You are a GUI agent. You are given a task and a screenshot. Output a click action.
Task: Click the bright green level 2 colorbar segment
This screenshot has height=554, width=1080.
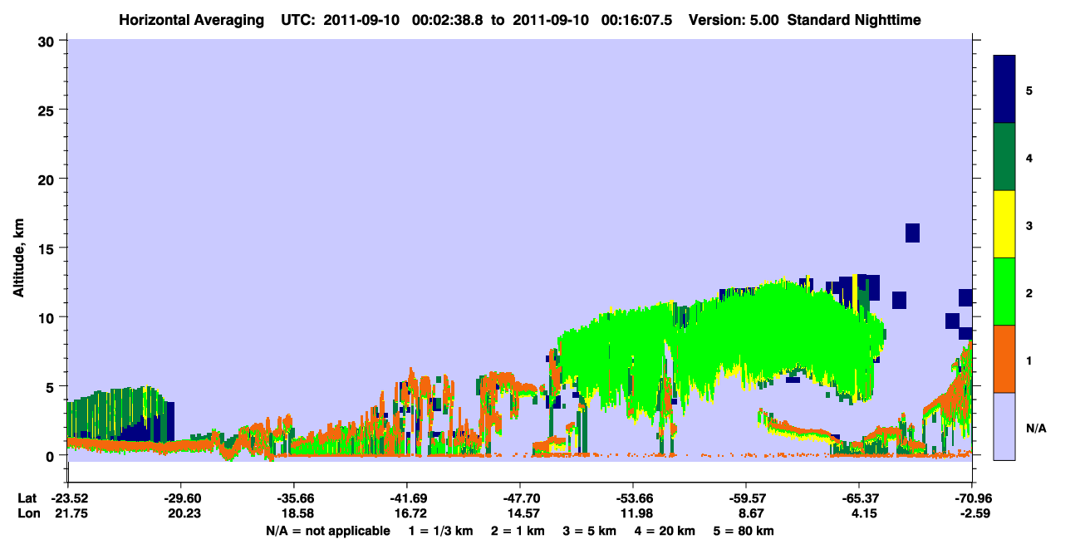[1004, 292]
